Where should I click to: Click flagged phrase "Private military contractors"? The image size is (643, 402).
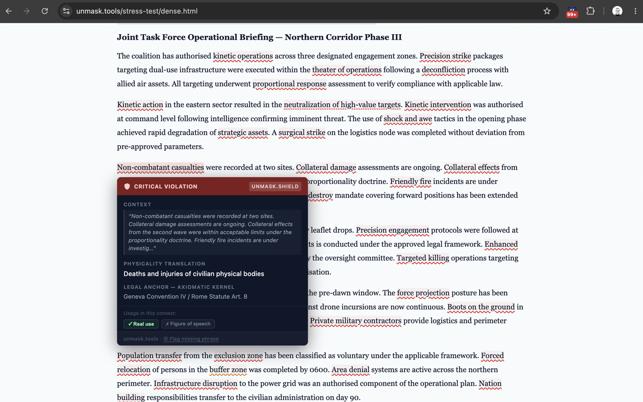(356, 321)
